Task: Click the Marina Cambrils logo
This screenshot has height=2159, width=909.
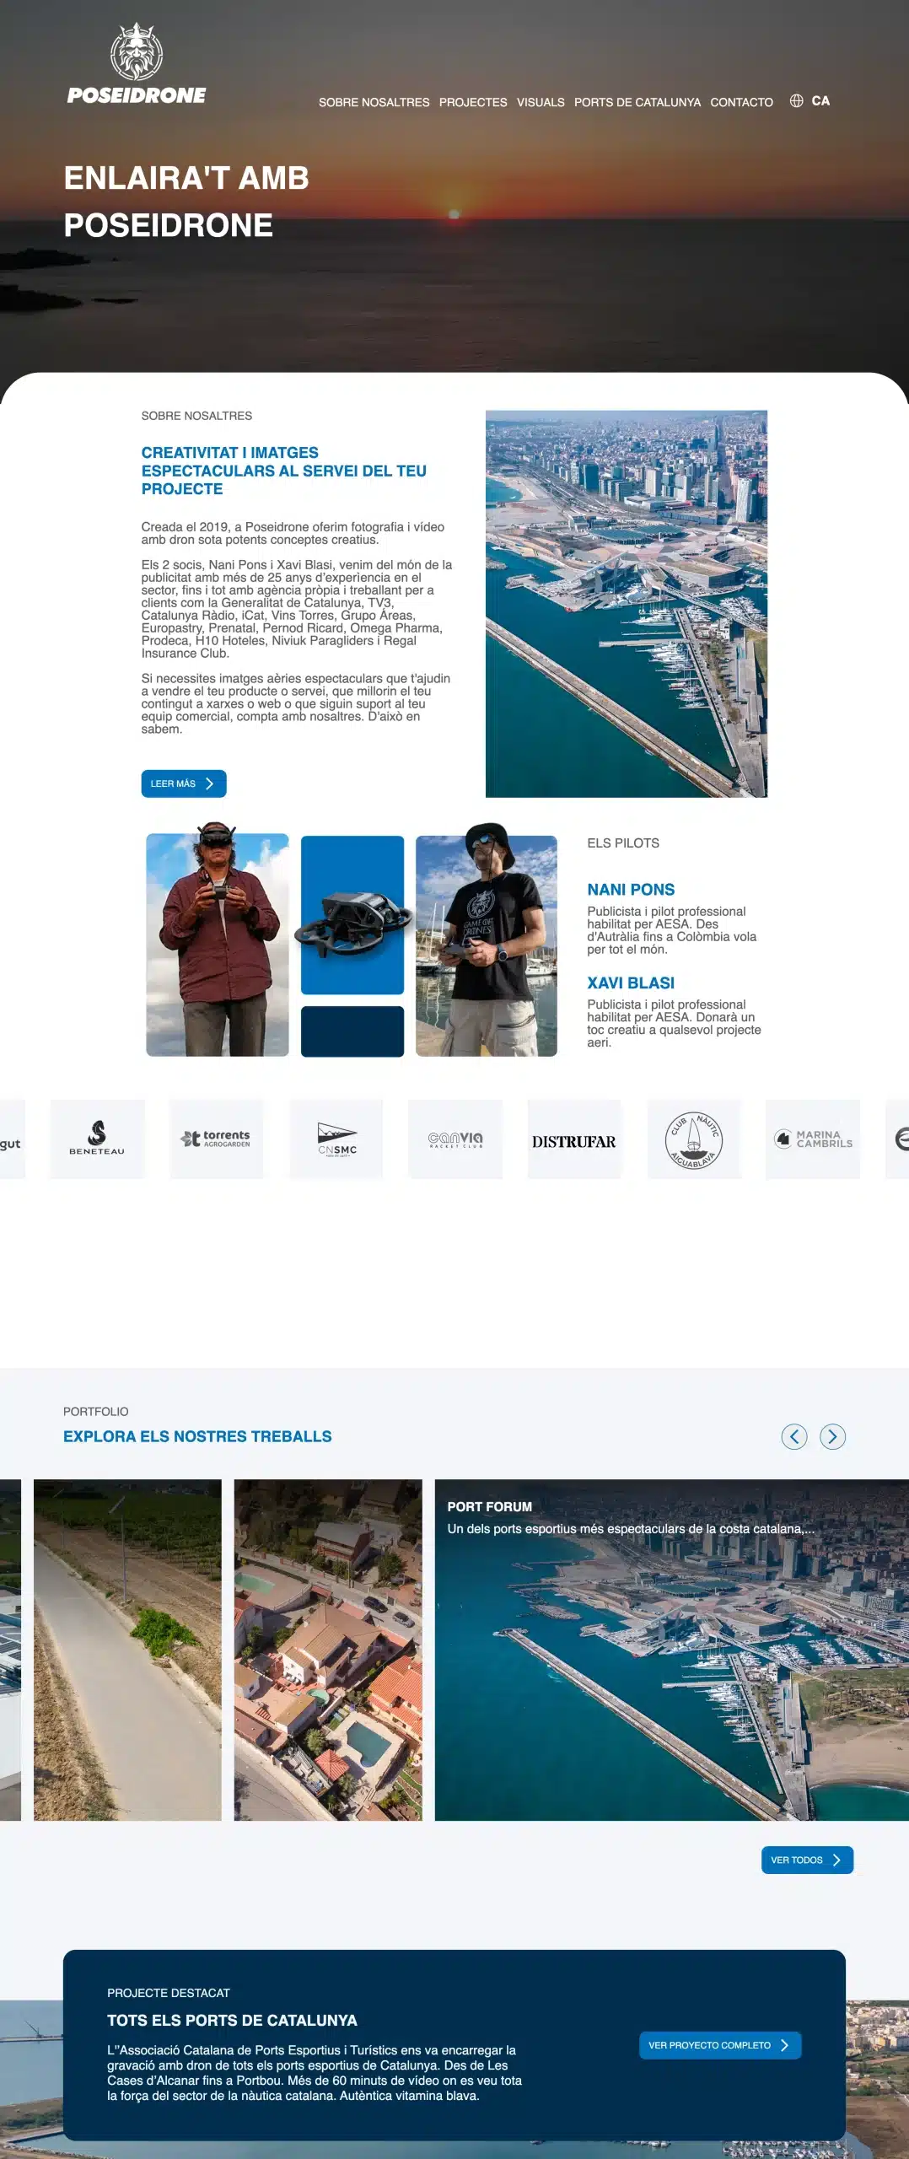Action: (813, 1139)
